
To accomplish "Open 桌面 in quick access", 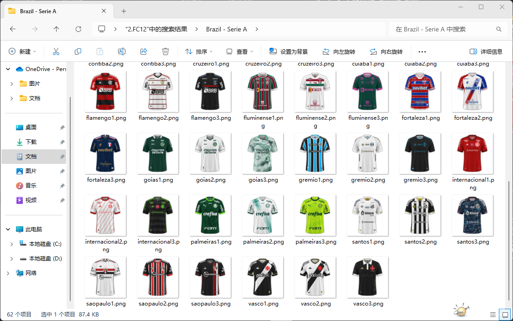I will point(31,127).
